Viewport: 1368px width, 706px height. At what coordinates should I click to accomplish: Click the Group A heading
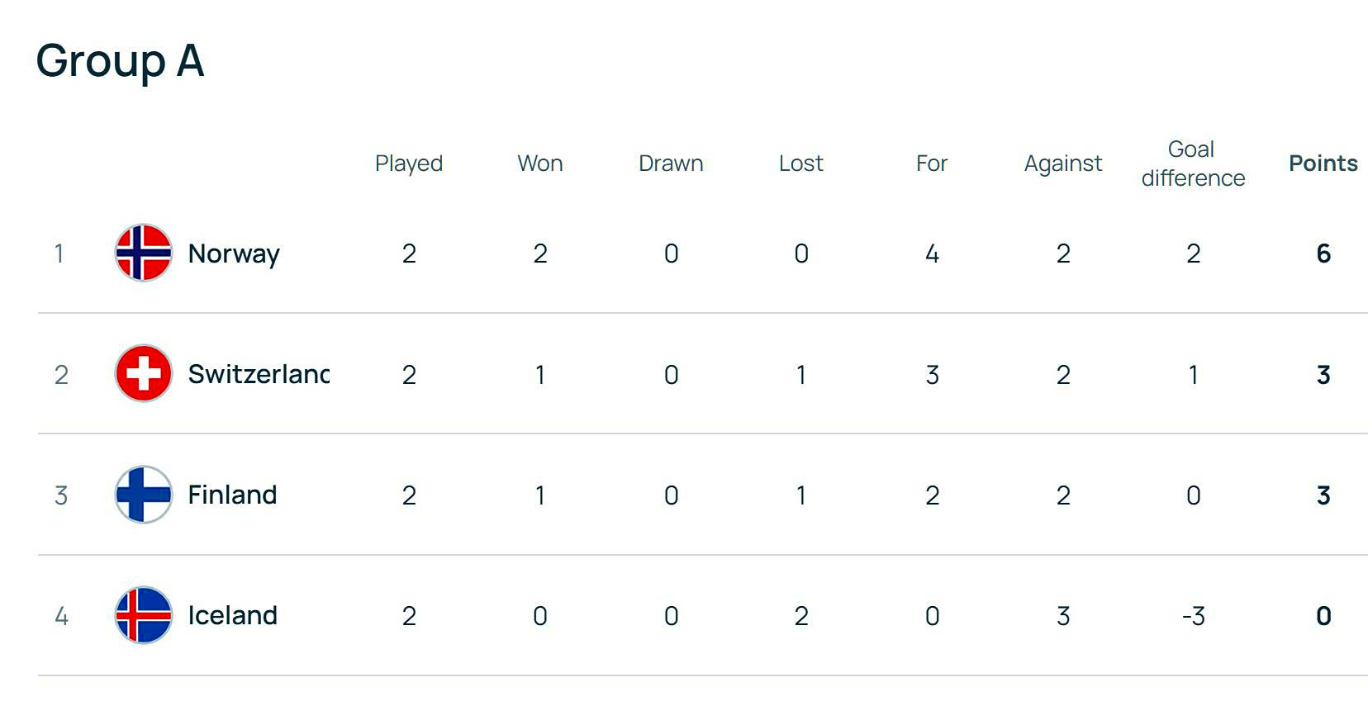[x=120, y=61]
